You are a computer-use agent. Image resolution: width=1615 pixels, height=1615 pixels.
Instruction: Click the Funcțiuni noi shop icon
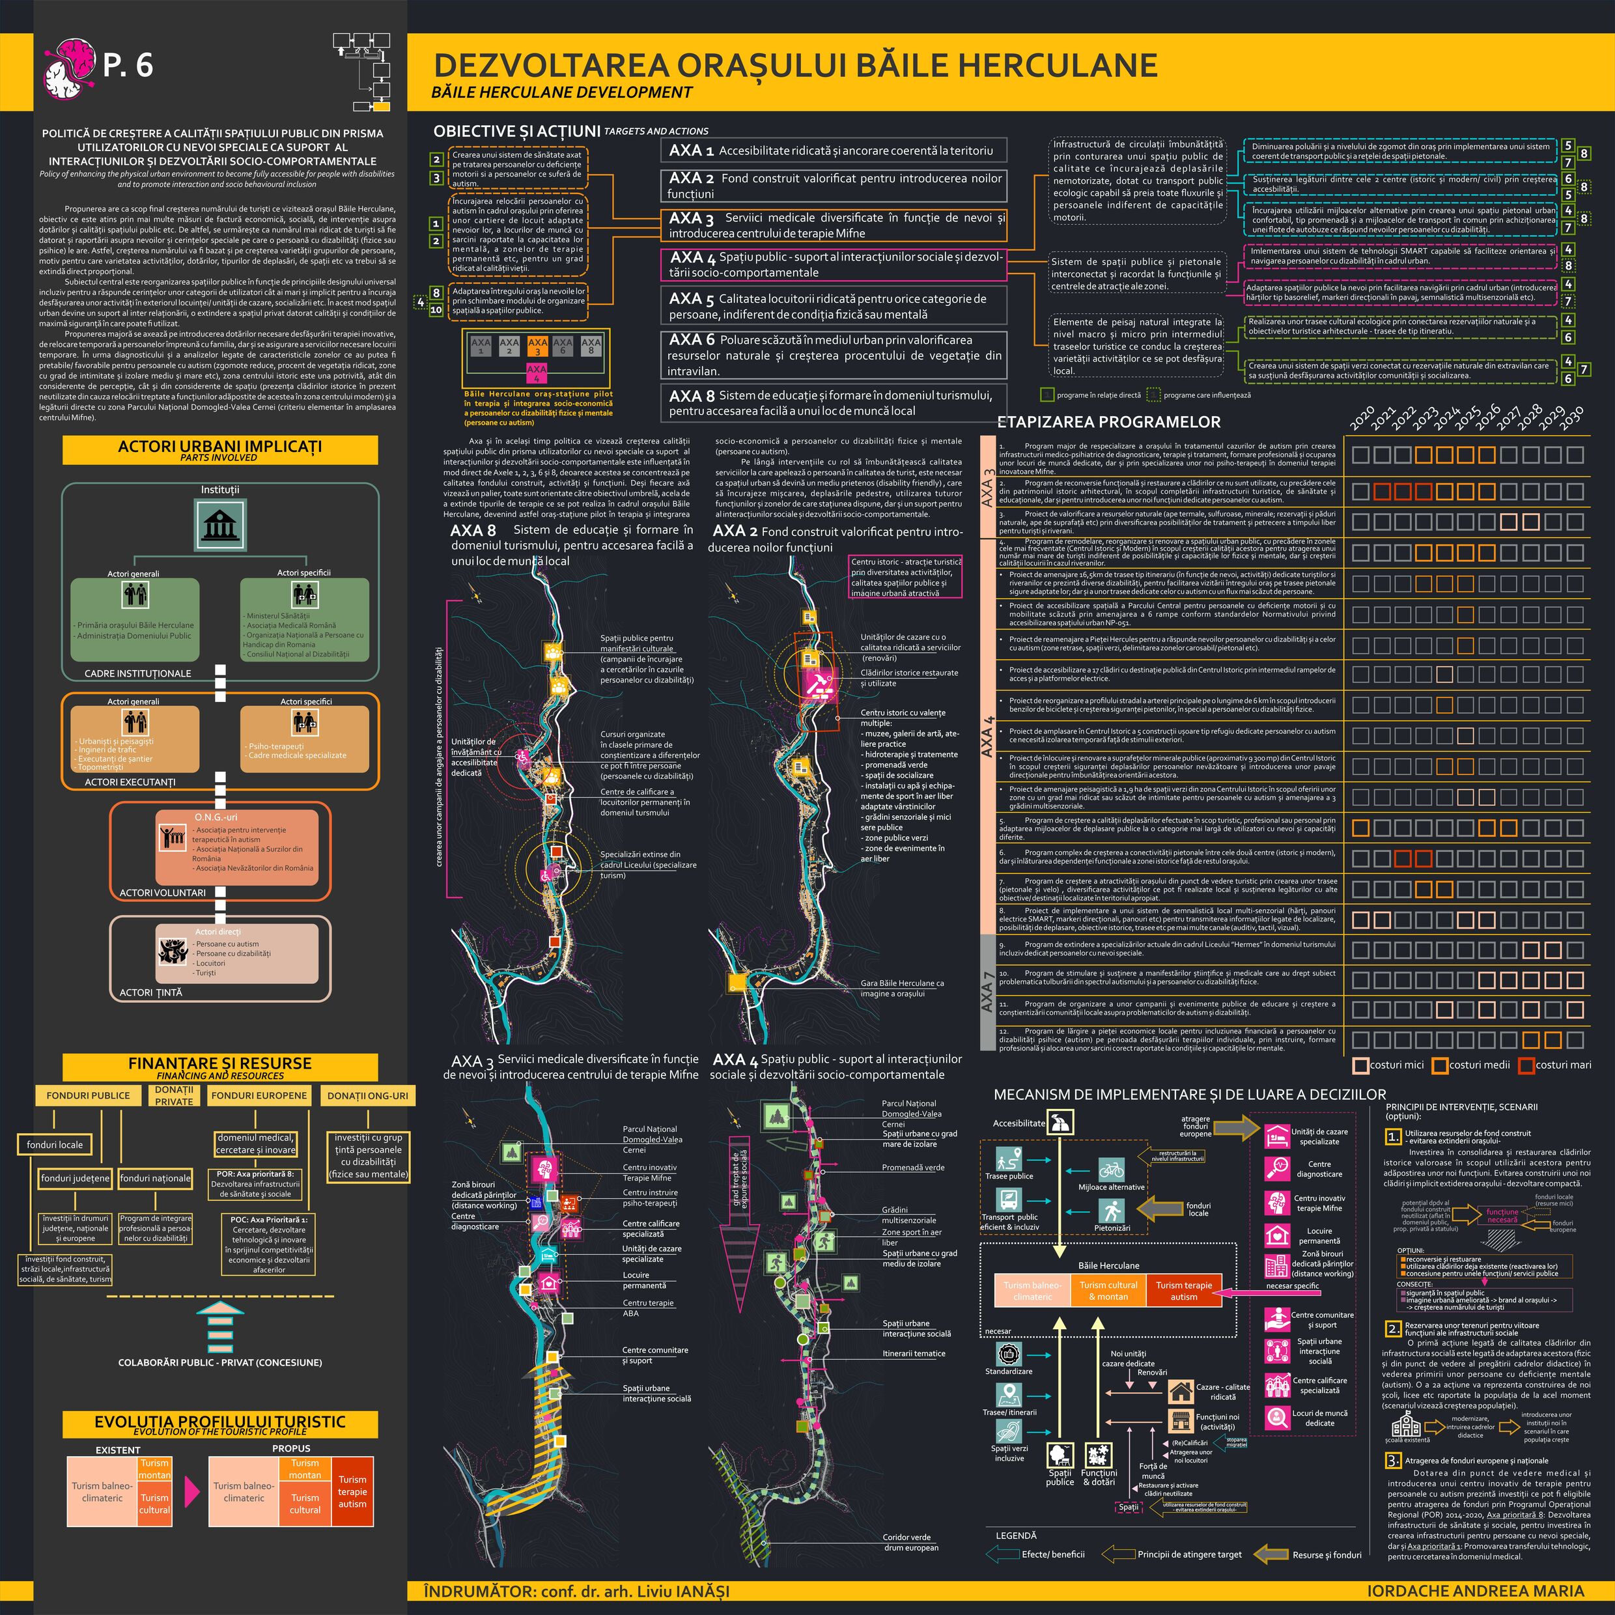point(1181,1422)
